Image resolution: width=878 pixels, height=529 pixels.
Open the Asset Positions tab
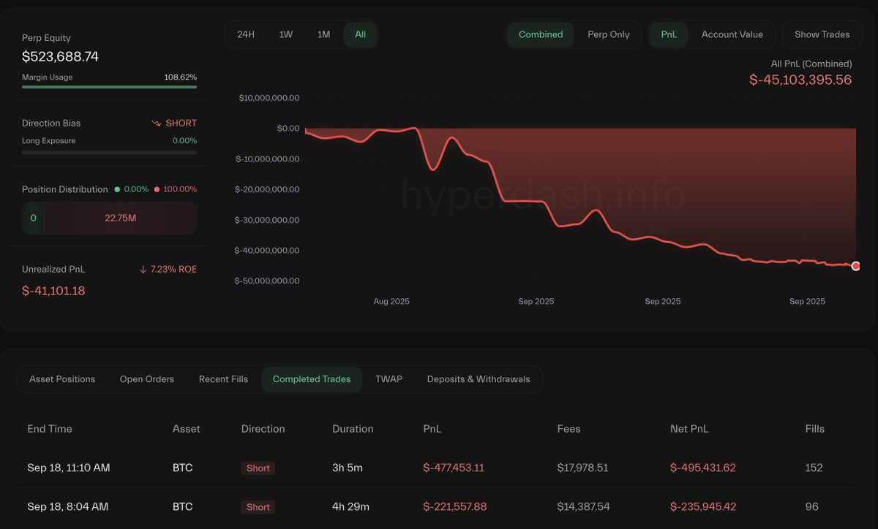point(62,379)
